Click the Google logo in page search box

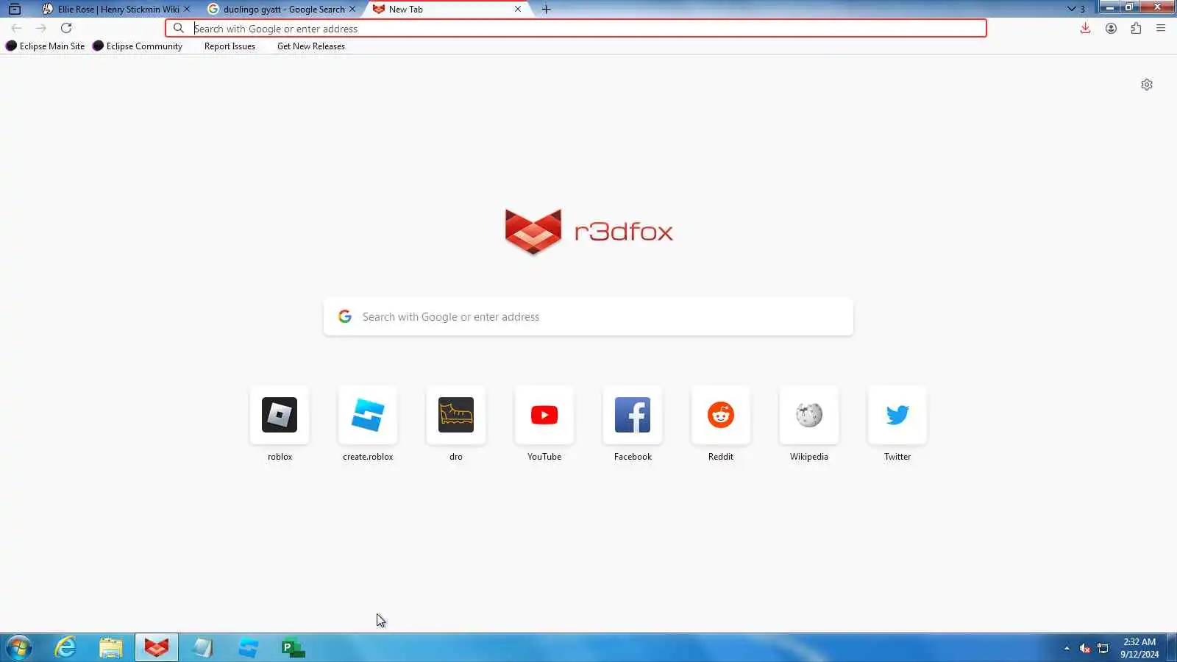point(345,316)
